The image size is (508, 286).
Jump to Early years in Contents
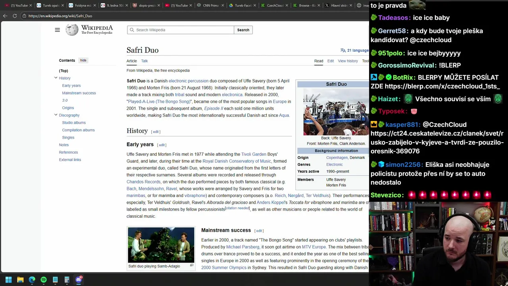(71, 85)
